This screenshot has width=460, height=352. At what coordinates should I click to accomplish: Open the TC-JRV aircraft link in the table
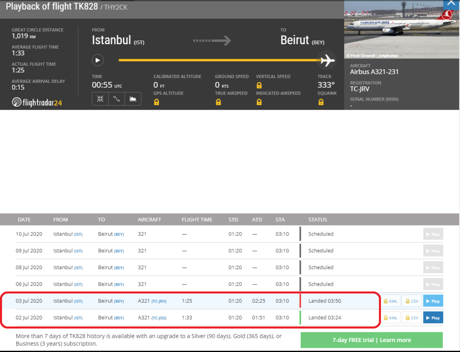coord(159,302)
